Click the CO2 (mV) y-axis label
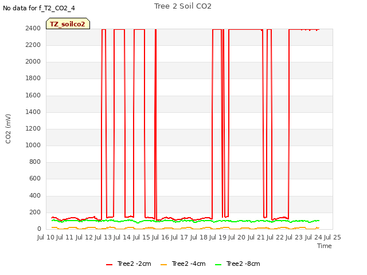The image size is (367, 275). pyautogui.click(x=8, y=129)
